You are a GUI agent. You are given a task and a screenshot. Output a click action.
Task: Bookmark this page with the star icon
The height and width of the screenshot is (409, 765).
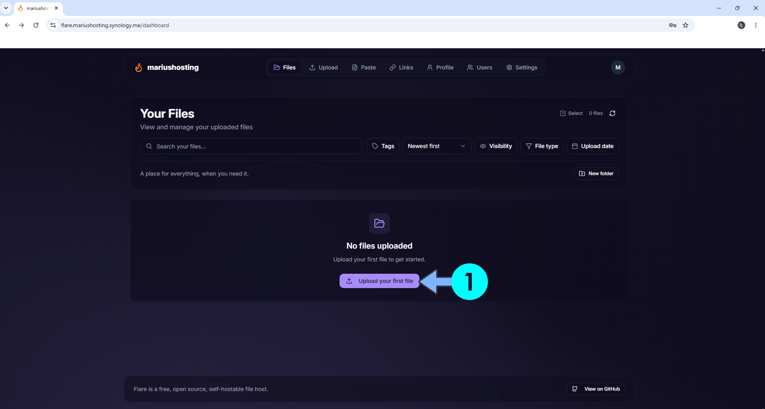686,25
